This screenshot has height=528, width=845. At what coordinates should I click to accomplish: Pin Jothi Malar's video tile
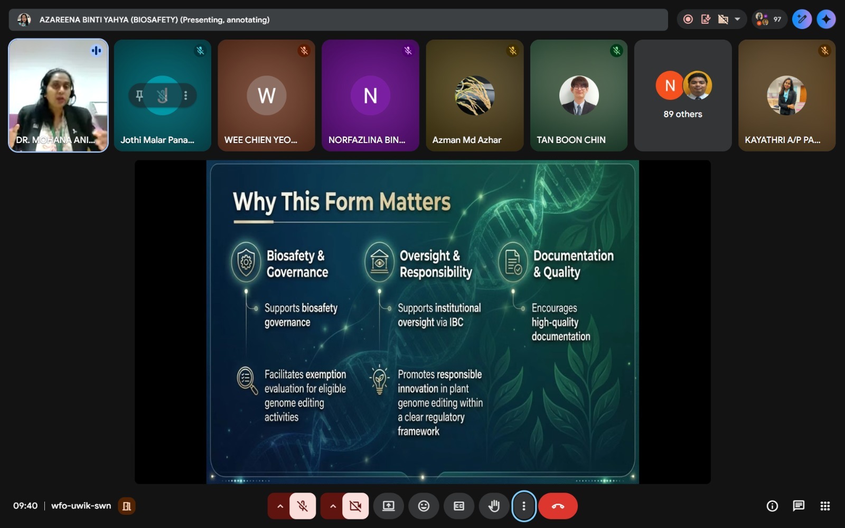tap(139, 96)
